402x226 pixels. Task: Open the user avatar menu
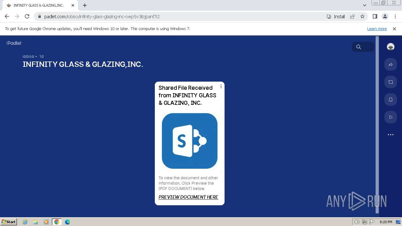(391, 47)
